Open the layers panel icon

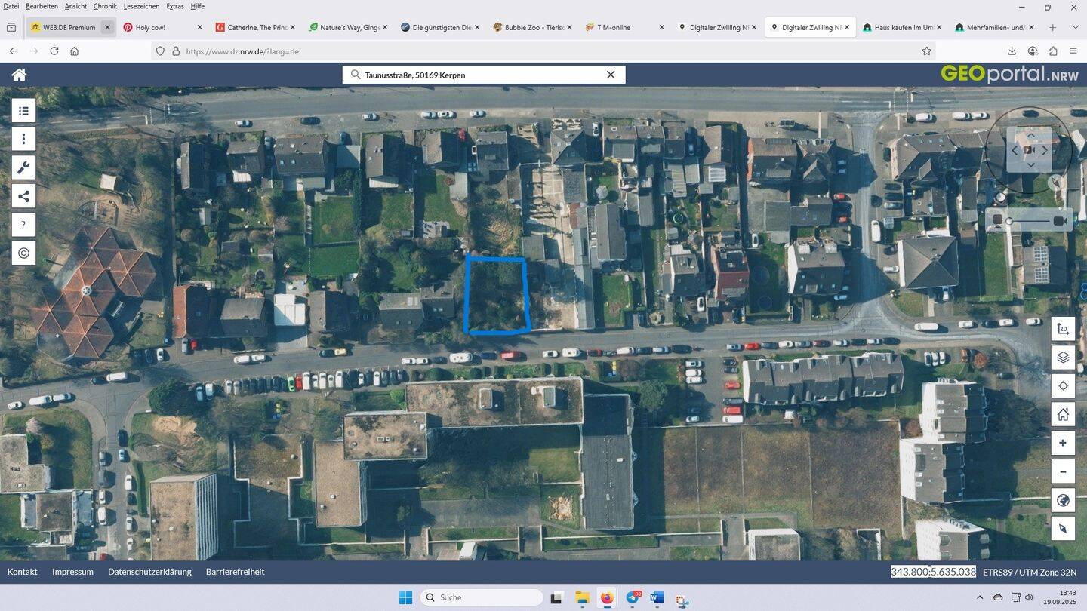[x=1063, y=357]
